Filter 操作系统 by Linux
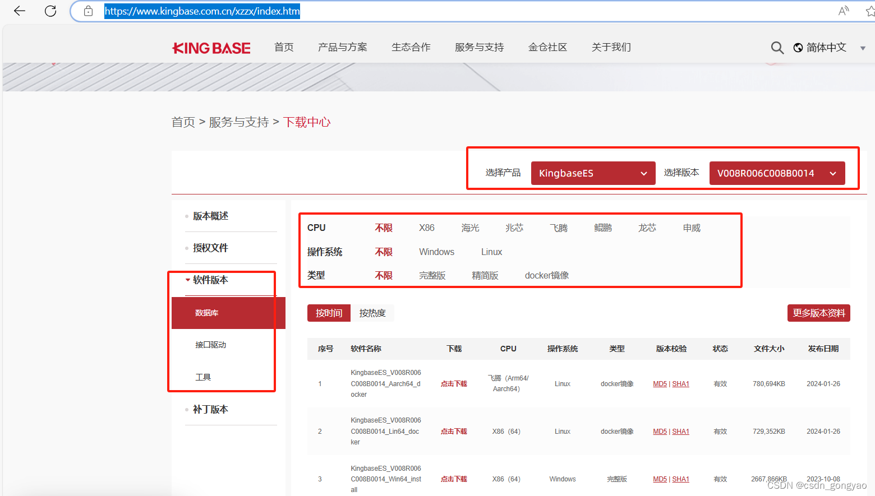 492,252
